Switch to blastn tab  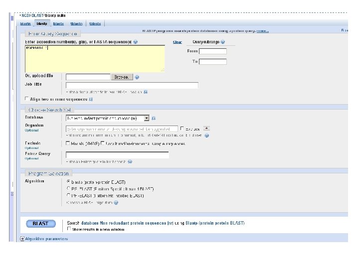click(x=25, y=24)
